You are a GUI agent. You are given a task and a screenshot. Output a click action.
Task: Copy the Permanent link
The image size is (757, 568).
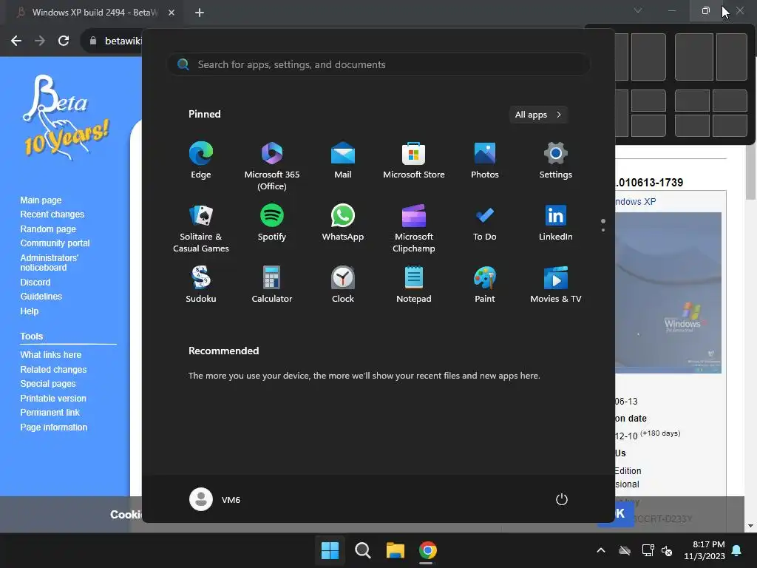point(50,413)
